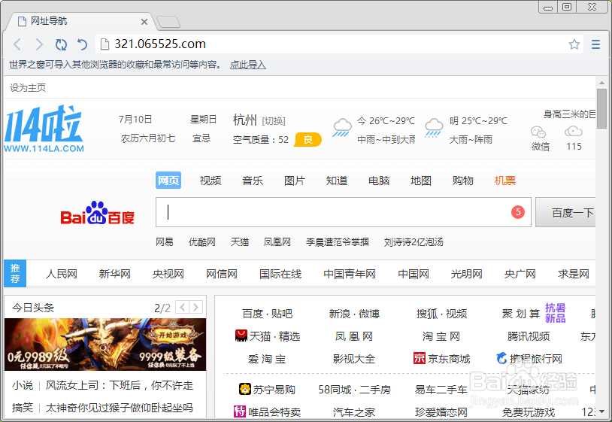Click the page vertical scrollbar thumb

click(x=602, y=108)
